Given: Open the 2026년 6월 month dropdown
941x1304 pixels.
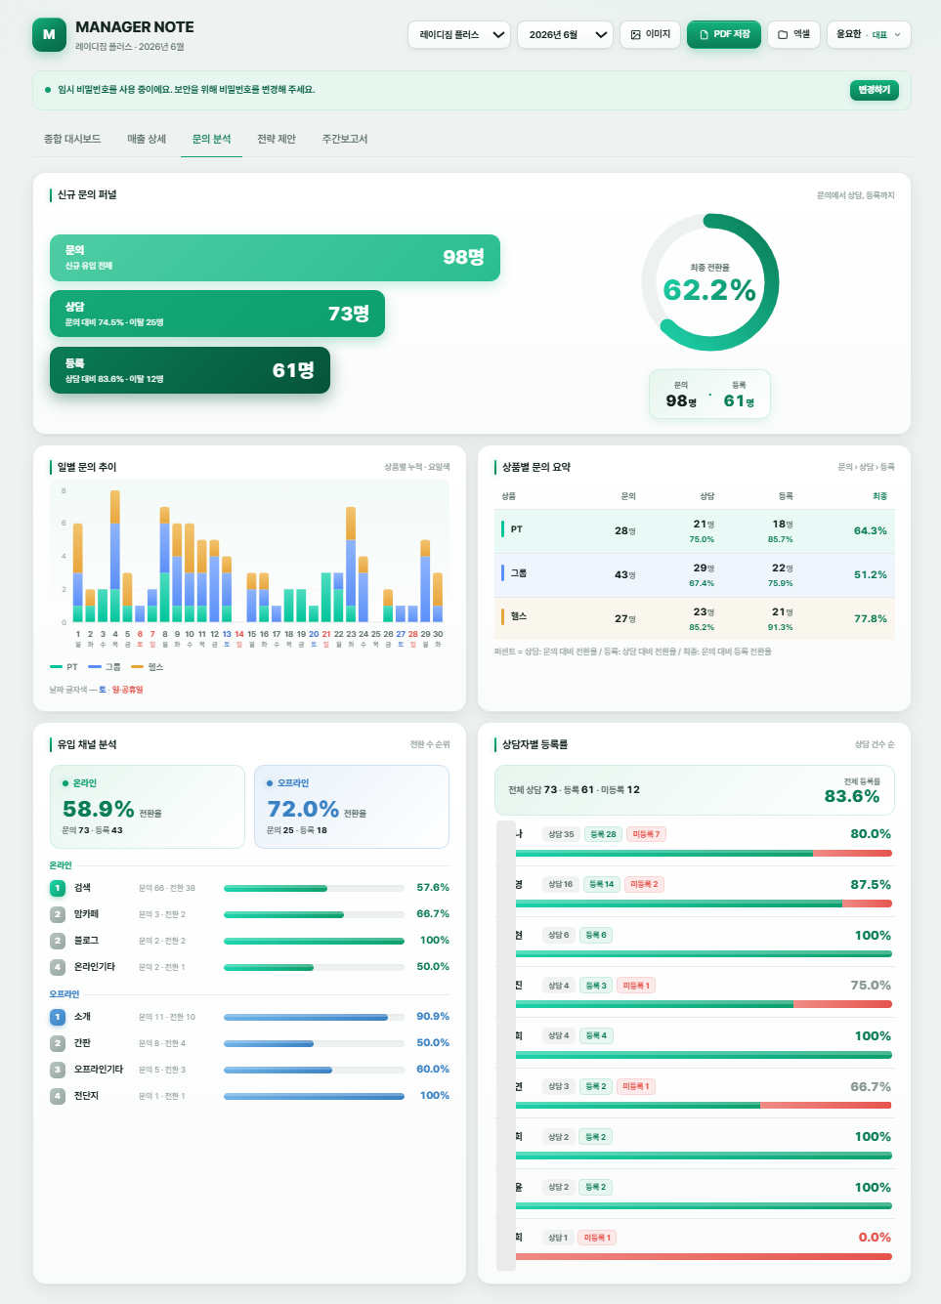Looking at the screenshot, I should 565,35.
